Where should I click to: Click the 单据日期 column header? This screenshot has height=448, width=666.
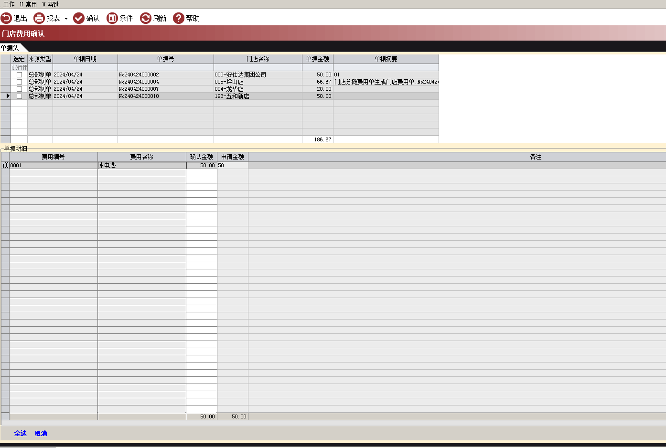pyautogui.click(x=85, y=59)
